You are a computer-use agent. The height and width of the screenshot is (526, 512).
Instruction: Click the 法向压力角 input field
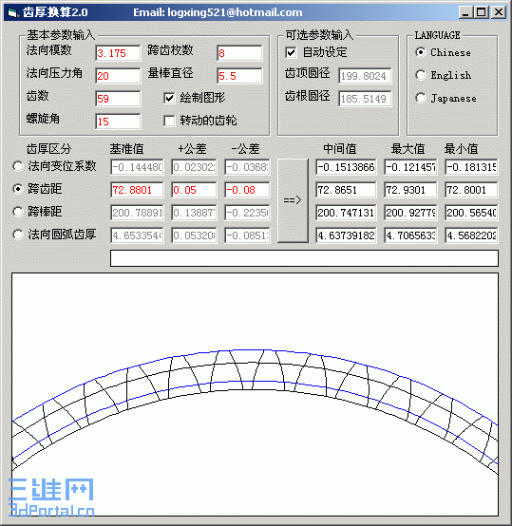click(x=118, y=76)
